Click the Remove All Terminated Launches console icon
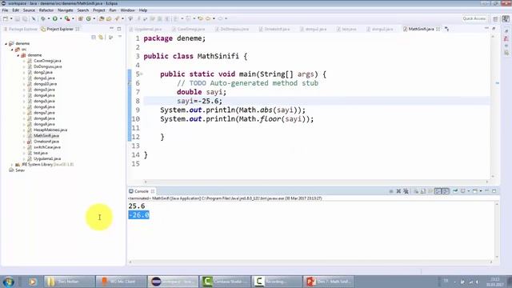 click(406, 191)
